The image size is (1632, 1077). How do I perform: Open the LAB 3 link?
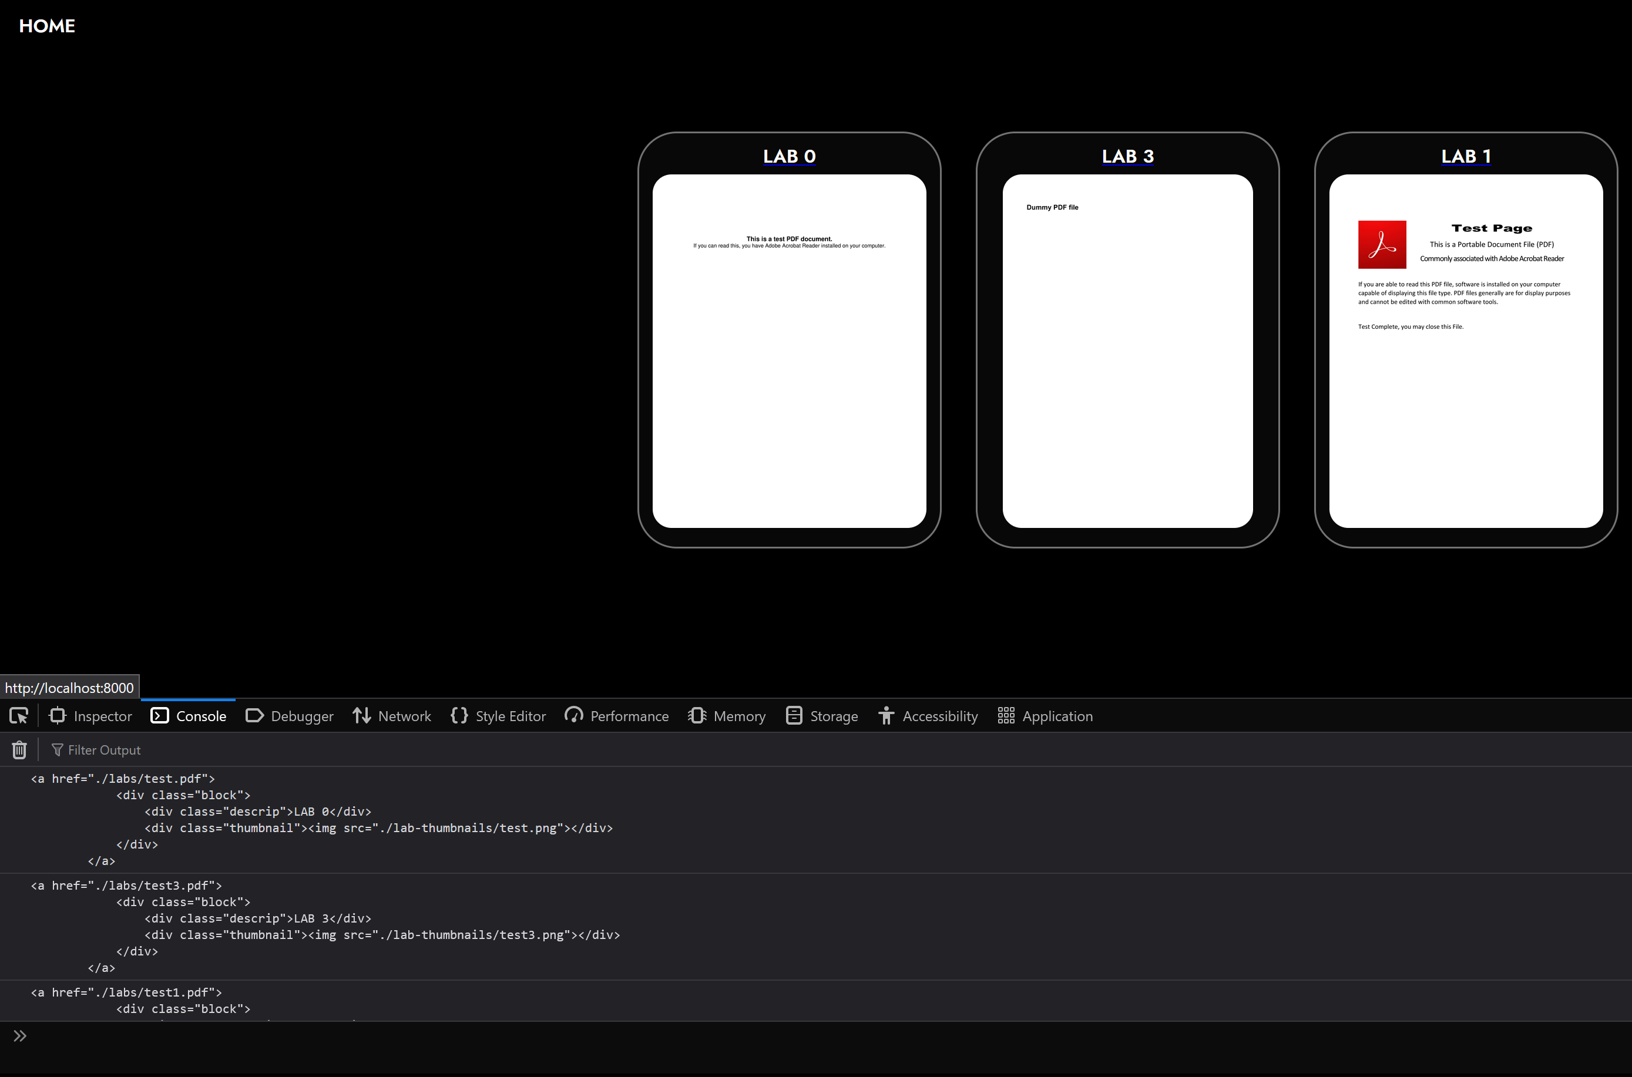coord(1127,157)
